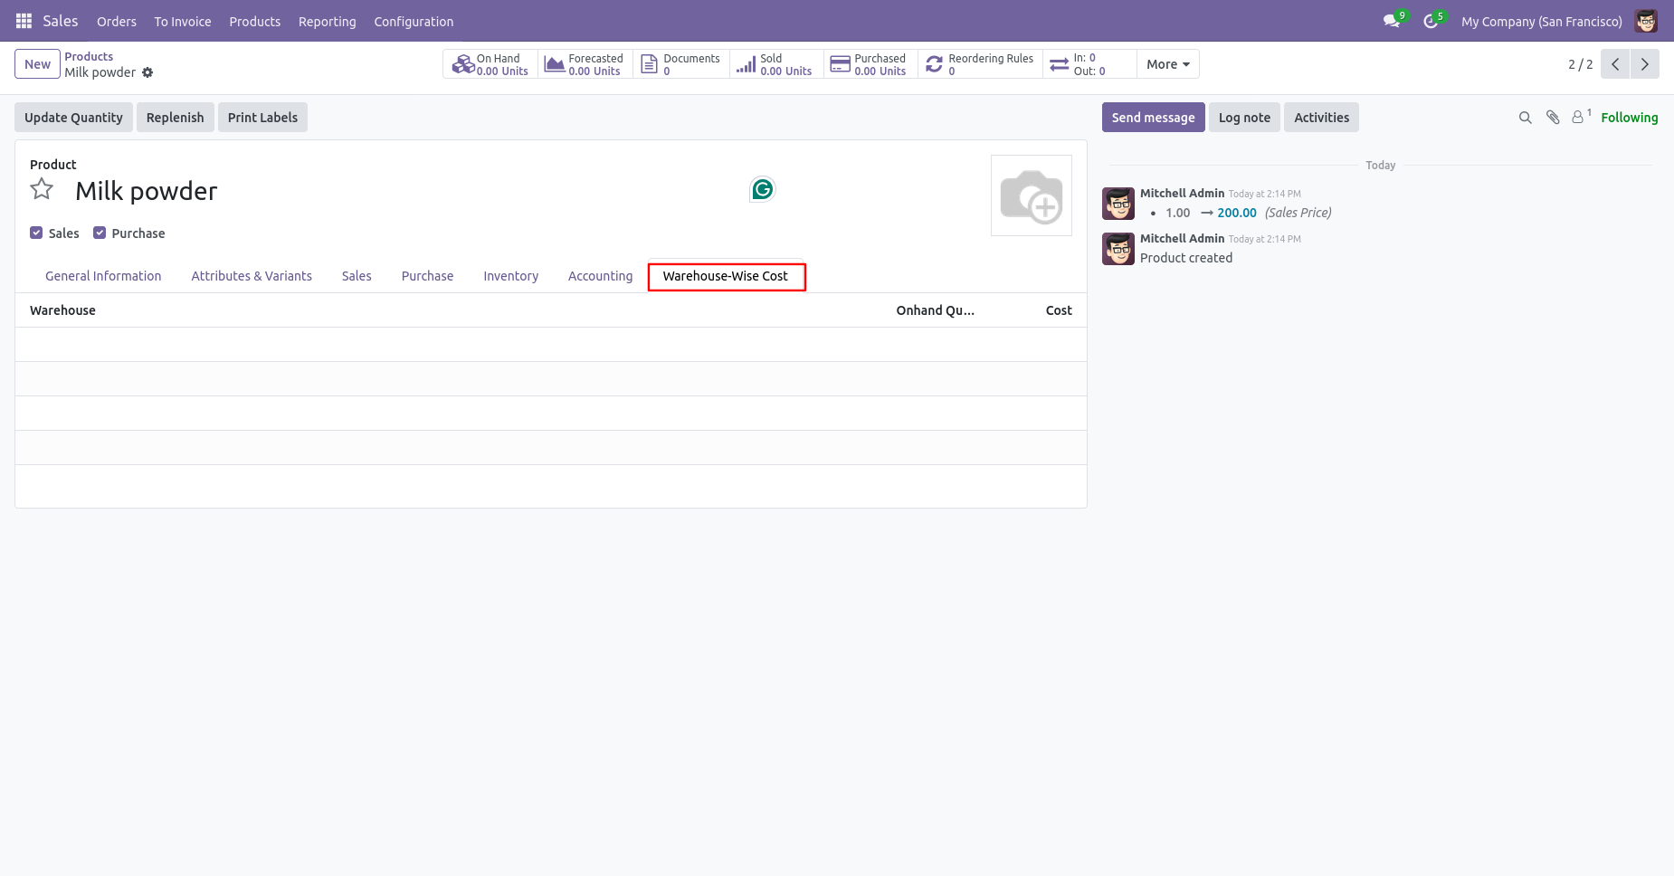
Task: Click Print Labels button
Action: click(262, 118)
